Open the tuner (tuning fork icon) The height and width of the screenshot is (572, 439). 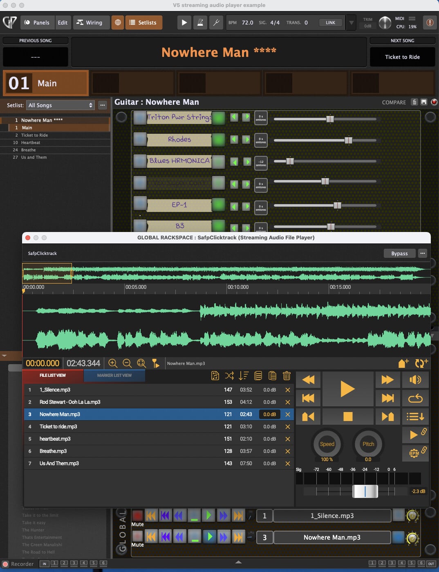(216, 23)
